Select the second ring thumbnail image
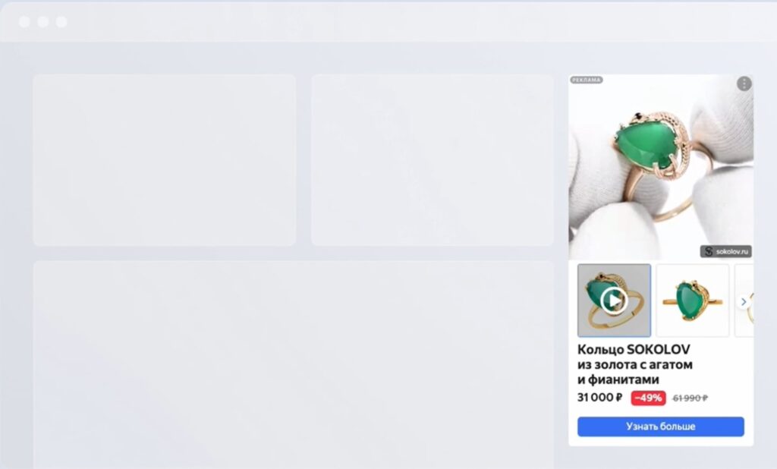Image resolution: width=777 pixels, height=469 pixels. point(692,301)
